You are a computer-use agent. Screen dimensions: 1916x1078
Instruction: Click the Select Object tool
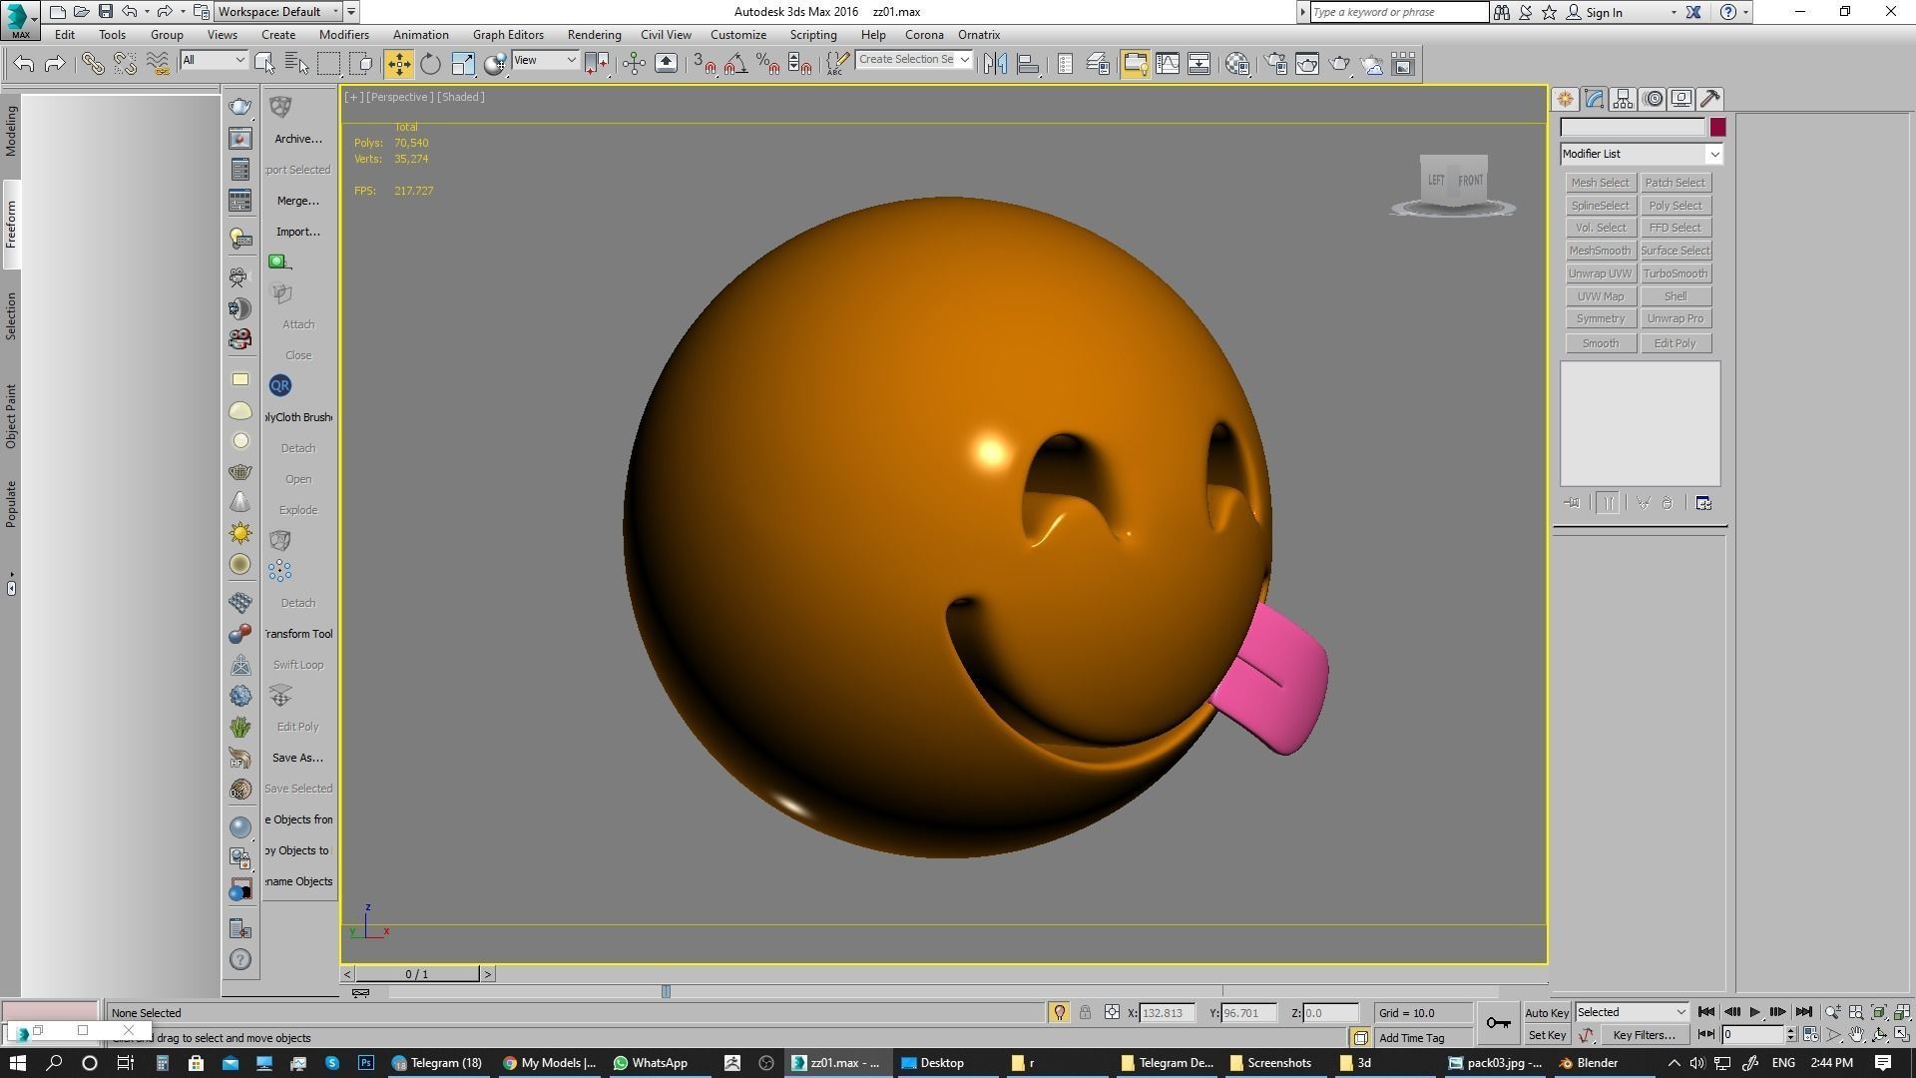click(264, 64)
